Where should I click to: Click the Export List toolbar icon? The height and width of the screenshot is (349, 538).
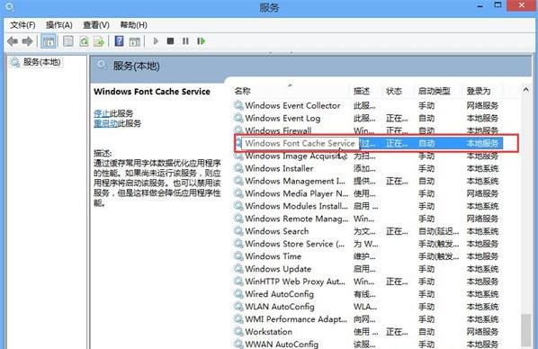click(x=99, y=41)
